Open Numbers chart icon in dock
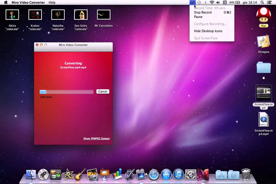276x184 pixels. 117,175
